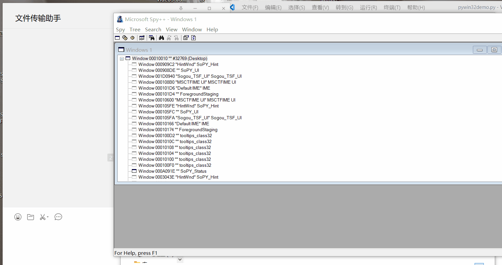Click the Log Messages toolbar icon

pyautogui.click(x=142, y=38)
